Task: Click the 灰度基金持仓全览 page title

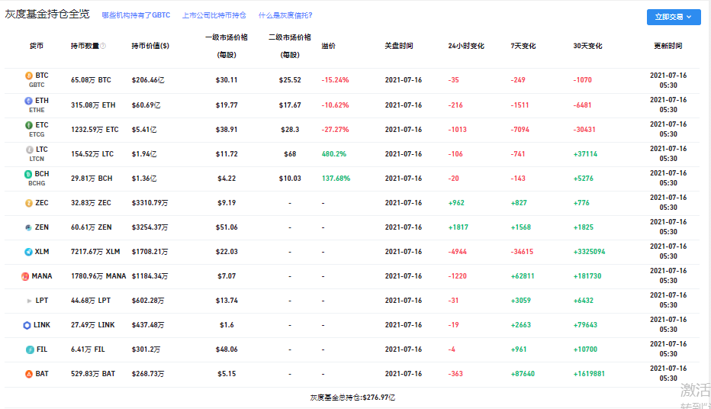Action: pyautogui.click(x=47, y=14)
